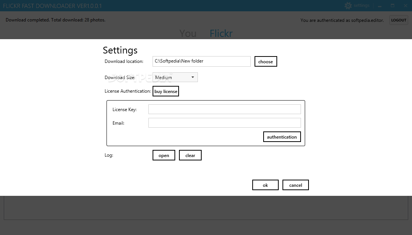
Task: Click the 'Download completed' status text
Action: [56, 20]
